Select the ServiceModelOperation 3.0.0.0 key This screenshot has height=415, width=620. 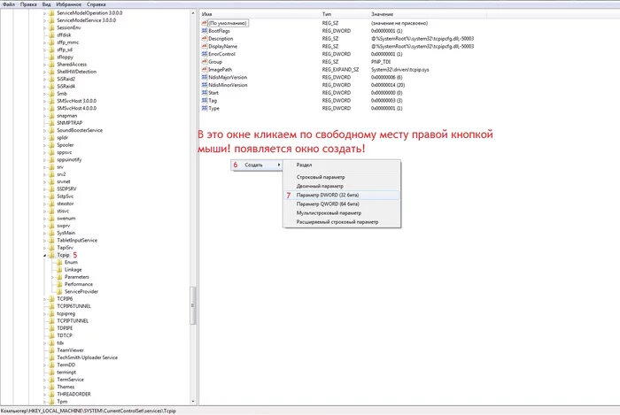pos(89,13)
